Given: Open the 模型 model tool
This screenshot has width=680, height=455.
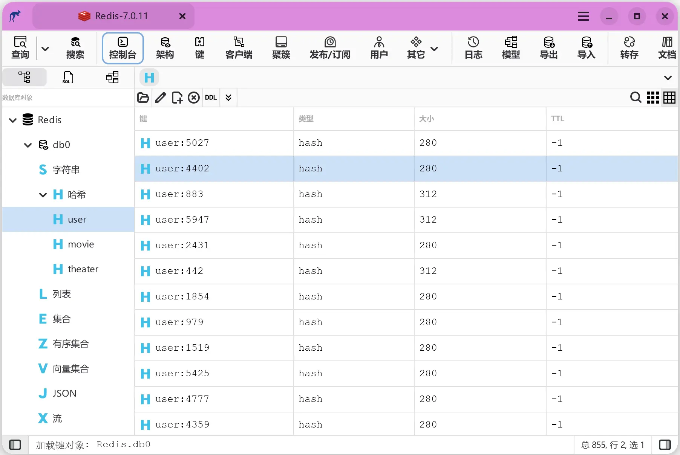Looking at the screenshot, I should coord(511,48).
